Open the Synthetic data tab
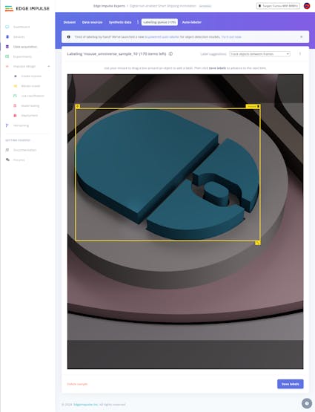This screenshot has height=412, width=315. click(x=120, y=22)
